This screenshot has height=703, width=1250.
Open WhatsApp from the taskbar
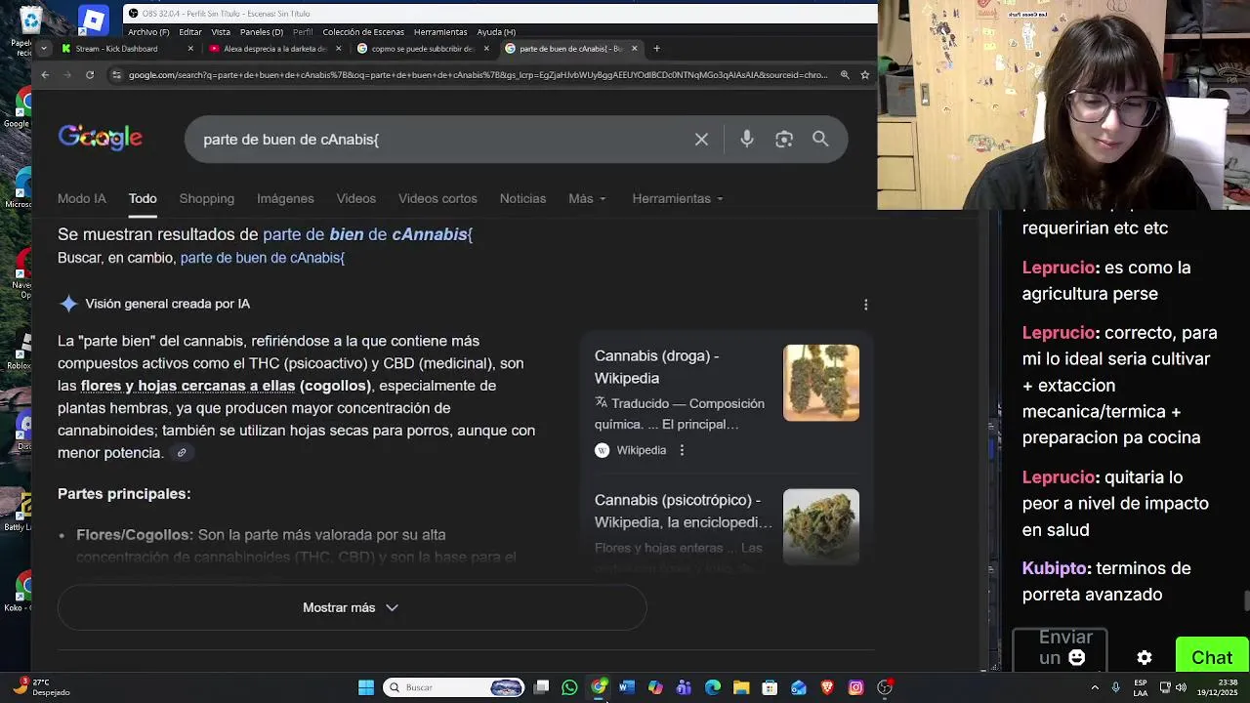[569, 687]
